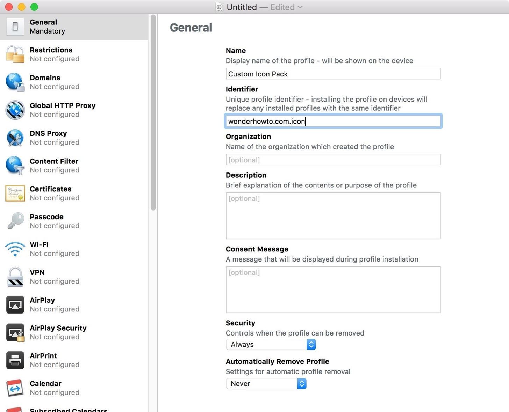The image size is (509, 412).
Task: Open the Security 'Always' dropdown
Action: pyautogui.click(x=271, y=345)
